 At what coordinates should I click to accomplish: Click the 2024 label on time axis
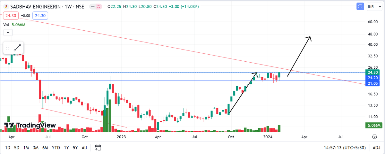click(268, 137)
